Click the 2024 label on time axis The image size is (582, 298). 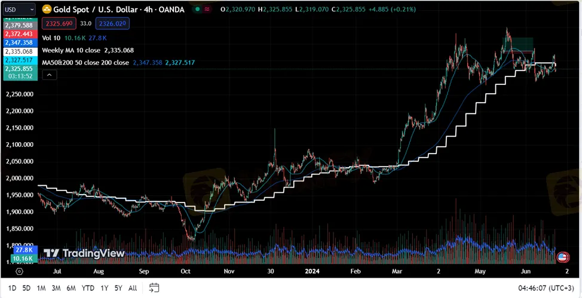311,271
